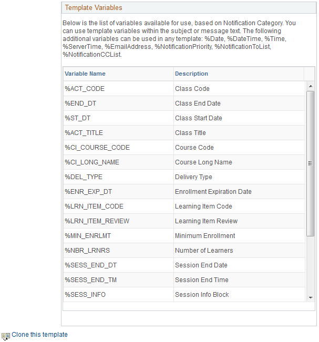Sort by the Variable Name column header
Viewport: 319px width, 342px height.
(85, 74)
